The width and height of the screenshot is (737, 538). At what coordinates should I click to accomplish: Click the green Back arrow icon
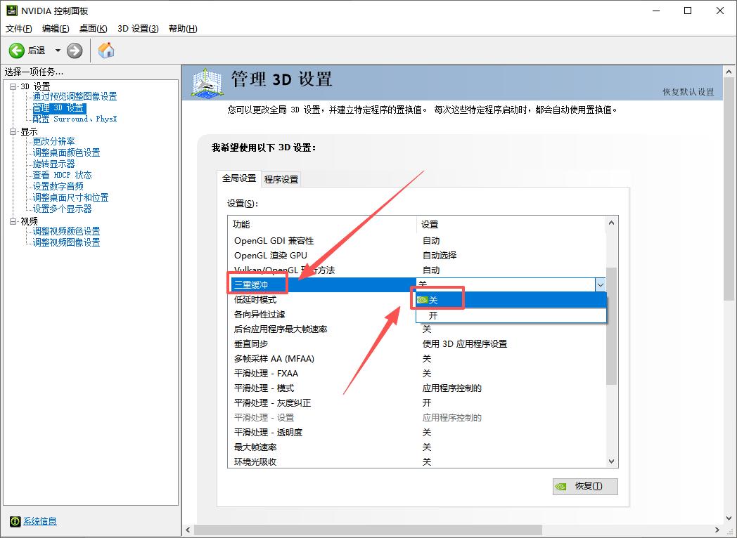(16, 51)
